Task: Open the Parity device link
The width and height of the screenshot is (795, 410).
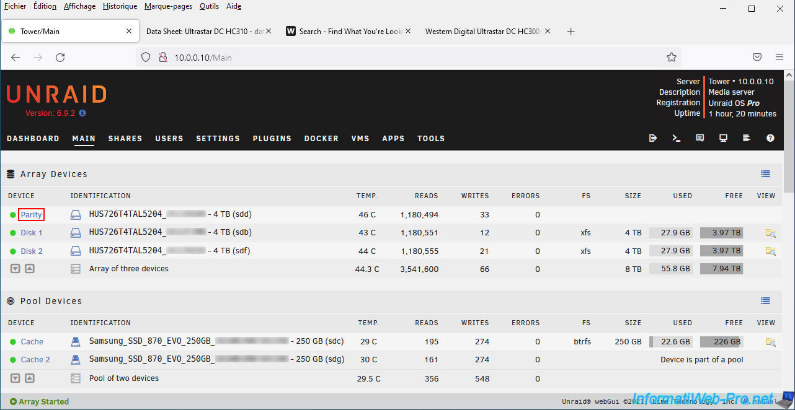Action: (x=31, y=215)
